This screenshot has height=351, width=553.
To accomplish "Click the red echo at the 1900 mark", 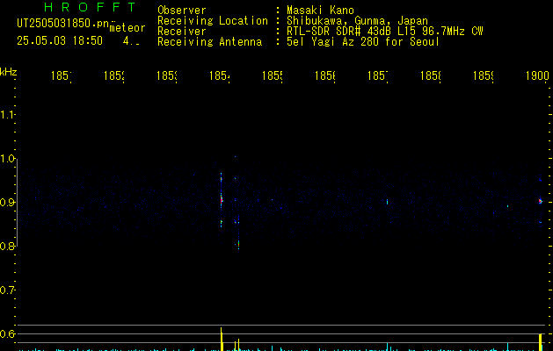I will (541, 201).
